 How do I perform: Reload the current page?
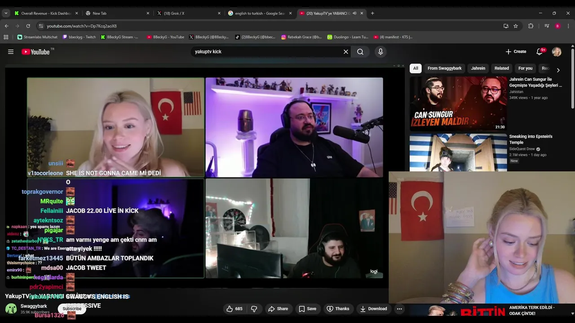(28, 26)
